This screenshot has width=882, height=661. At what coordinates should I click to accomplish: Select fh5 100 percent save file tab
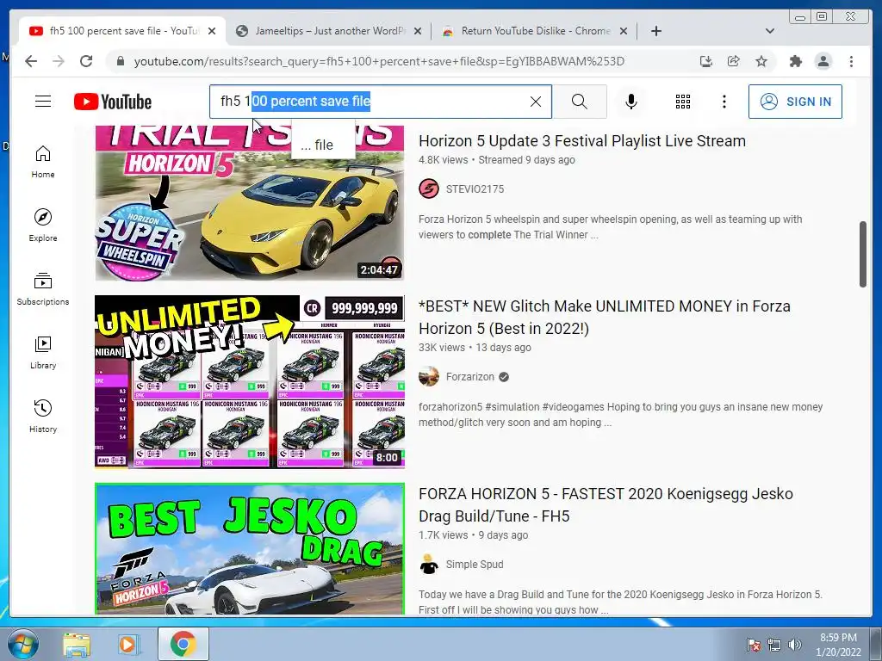coord(124,31)
